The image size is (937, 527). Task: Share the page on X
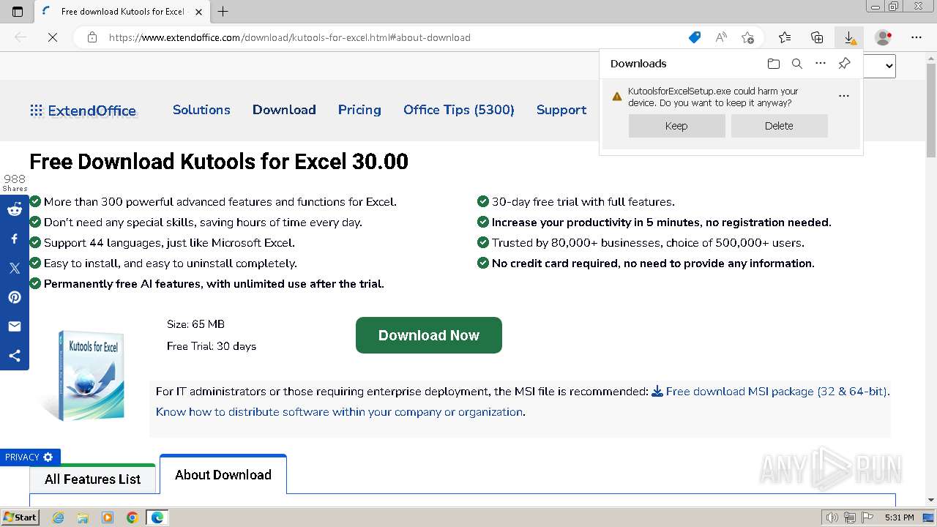tap(15, 268)
